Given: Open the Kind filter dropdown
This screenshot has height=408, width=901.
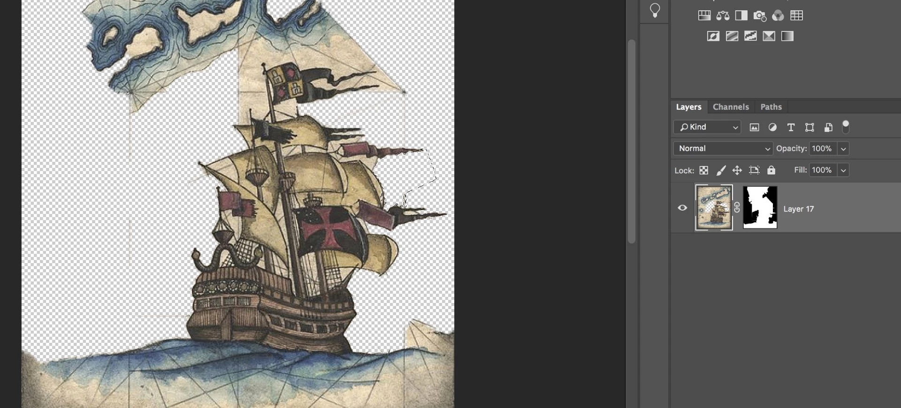Looking at the screenshot, I should [707, 127].
